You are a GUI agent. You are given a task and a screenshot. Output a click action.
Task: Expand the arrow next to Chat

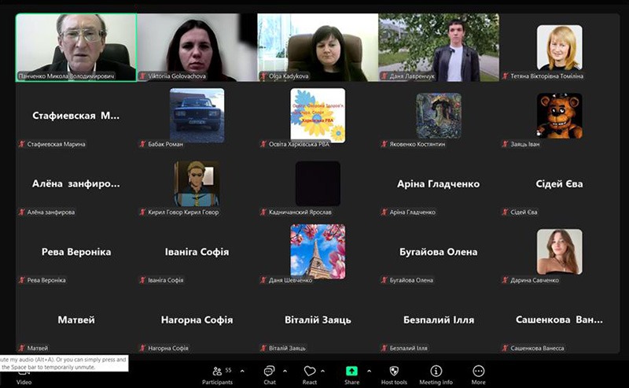pyautogui.click(x=285, y=371)
